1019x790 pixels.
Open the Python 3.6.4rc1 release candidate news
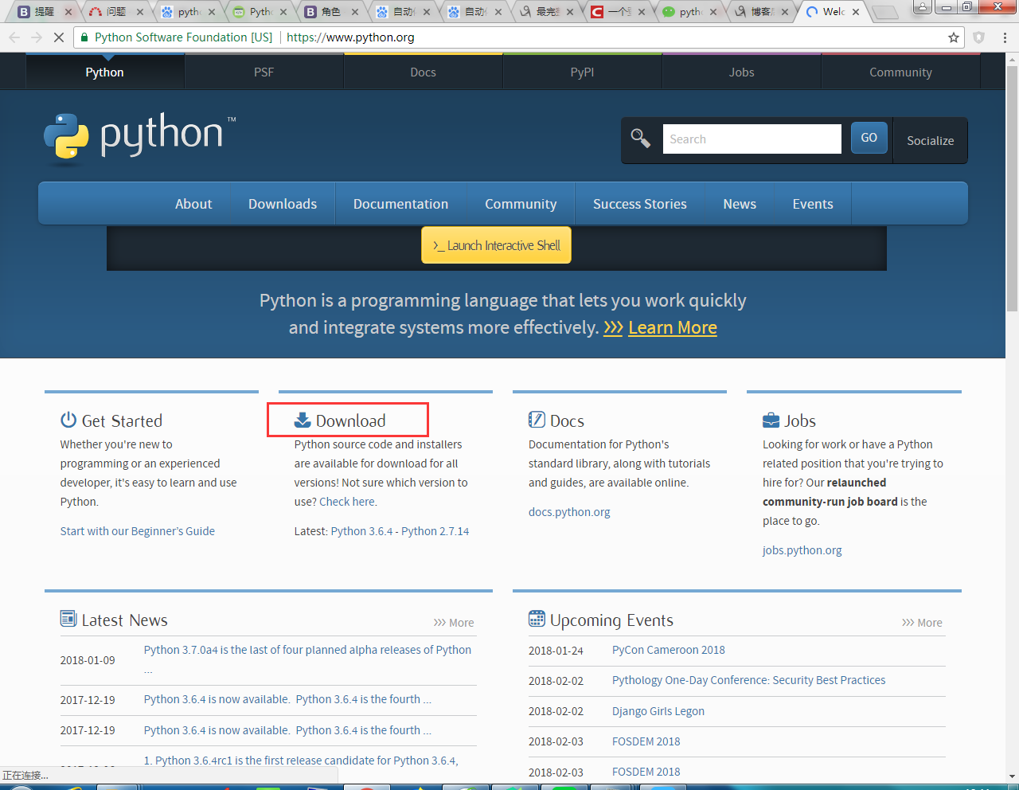tap(301, 761)
